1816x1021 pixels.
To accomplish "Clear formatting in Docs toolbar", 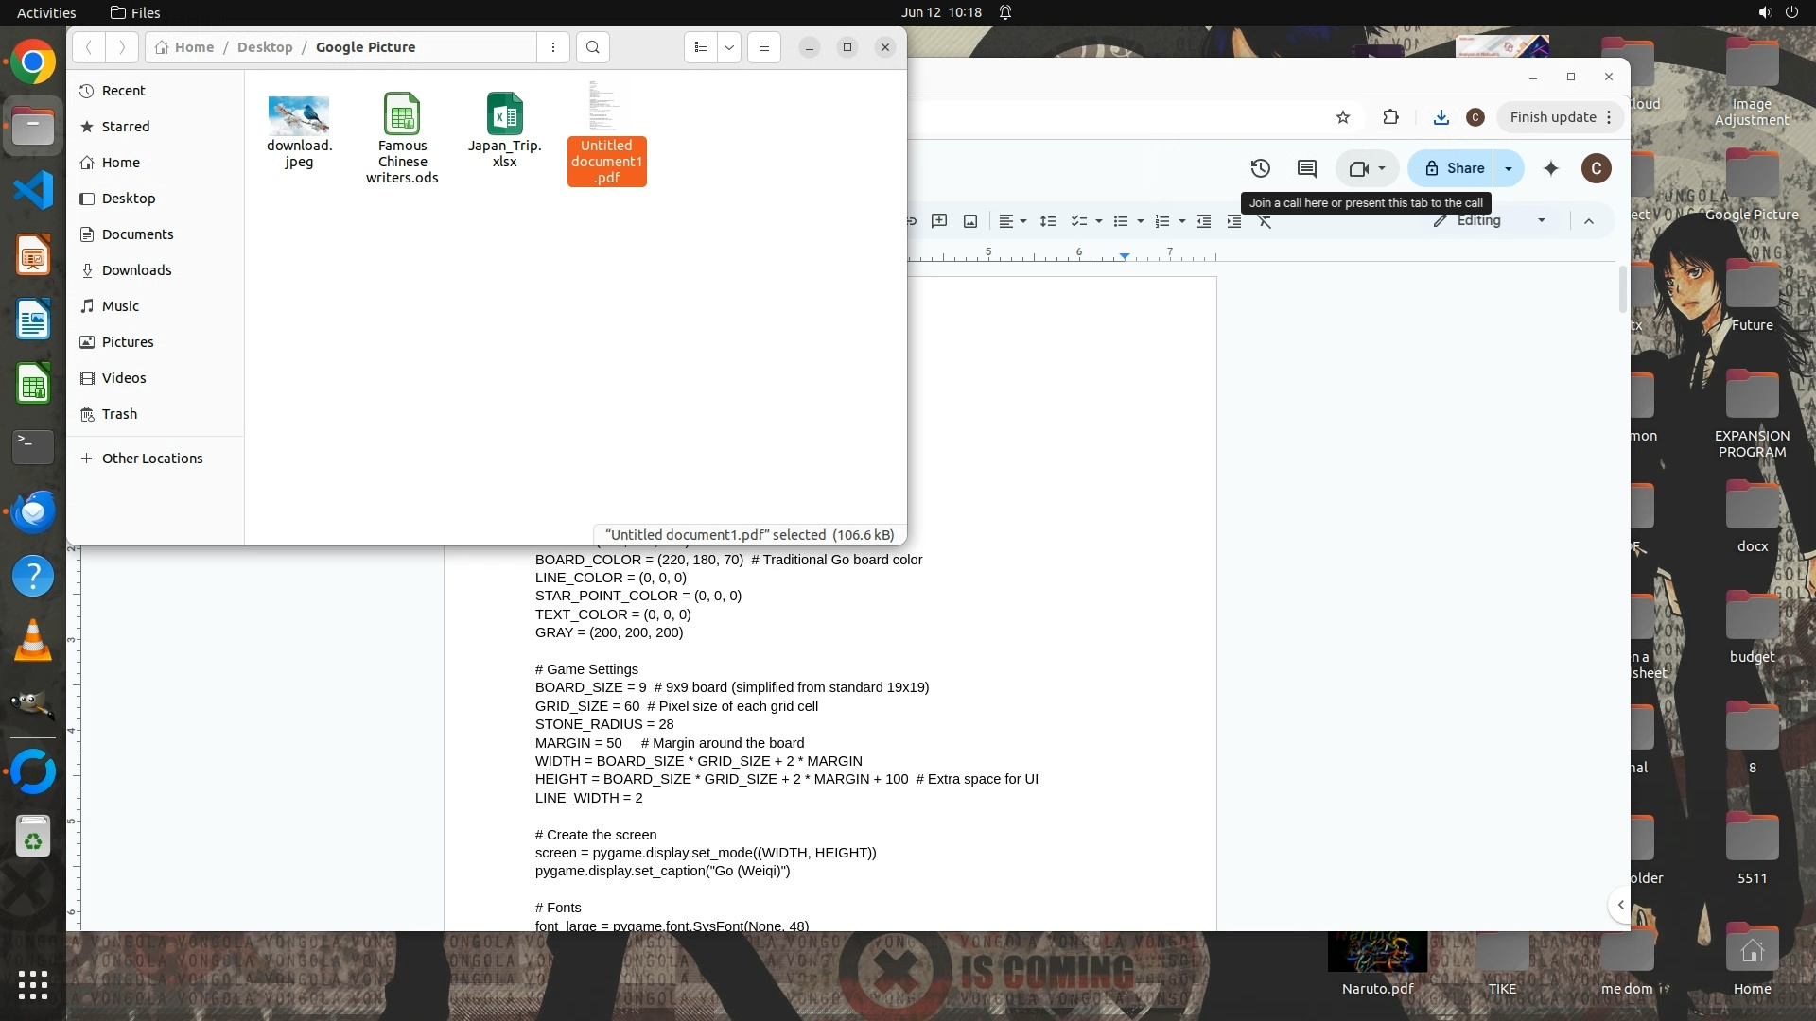I will pos(1265,221).
